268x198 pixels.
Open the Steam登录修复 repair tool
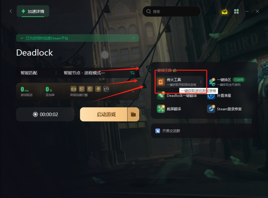(x=224, y=109)
